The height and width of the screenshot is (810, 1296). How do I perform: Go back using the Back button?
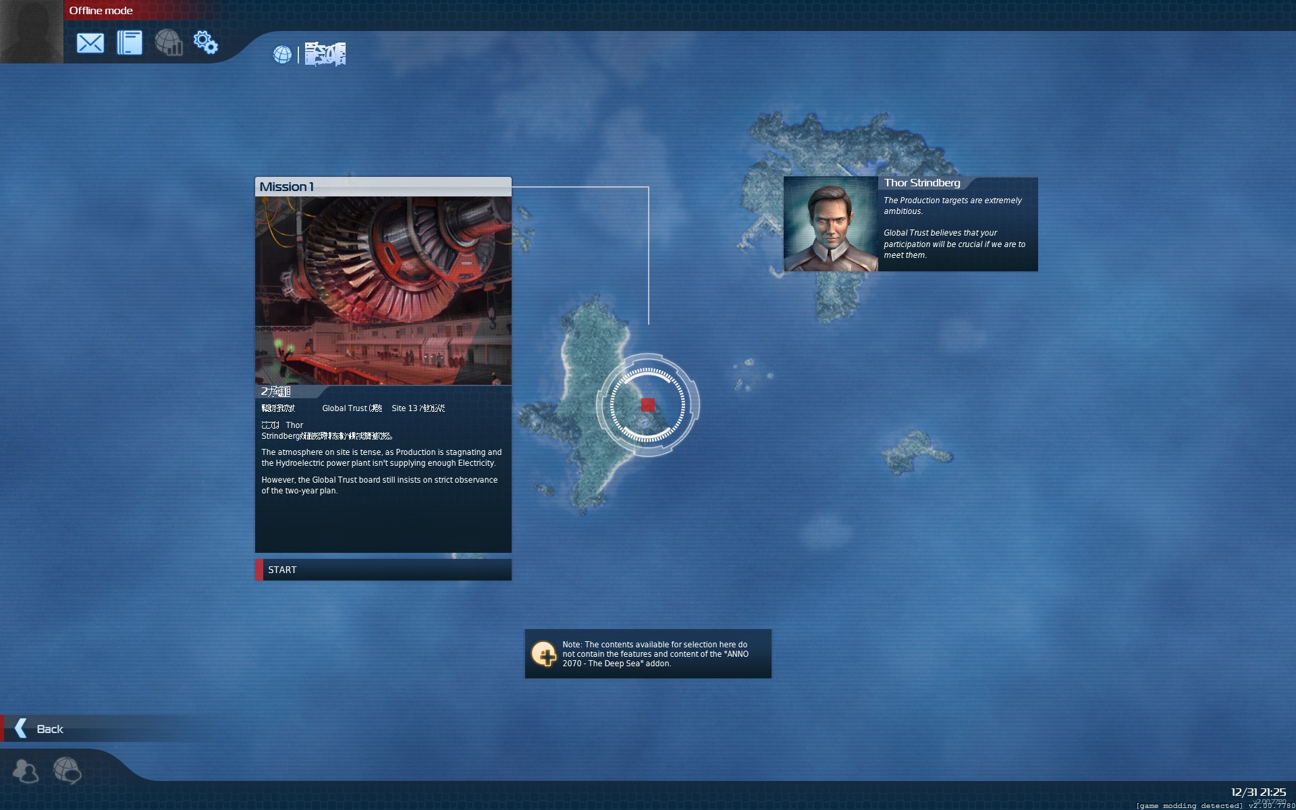pyautogui.click(x=101, y=729)
